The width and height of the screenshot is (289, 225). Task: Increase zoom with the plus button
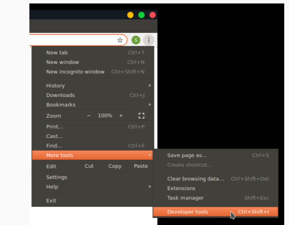click(x=121, y=116)
